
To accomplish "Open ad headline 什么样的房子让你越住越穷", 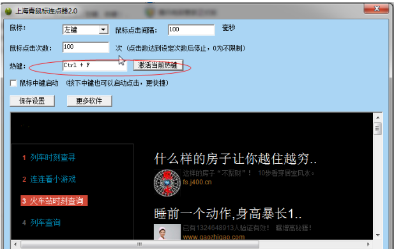I will [235, 159].
